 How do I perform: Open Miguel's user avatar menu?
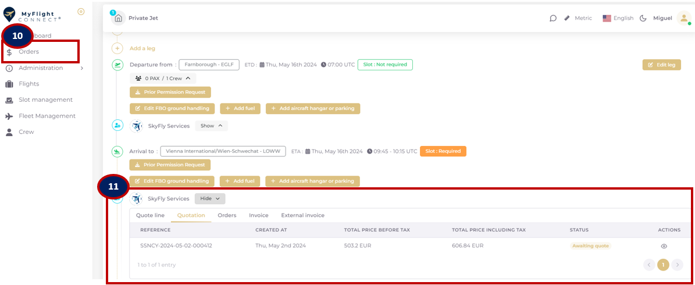point(682,18)
